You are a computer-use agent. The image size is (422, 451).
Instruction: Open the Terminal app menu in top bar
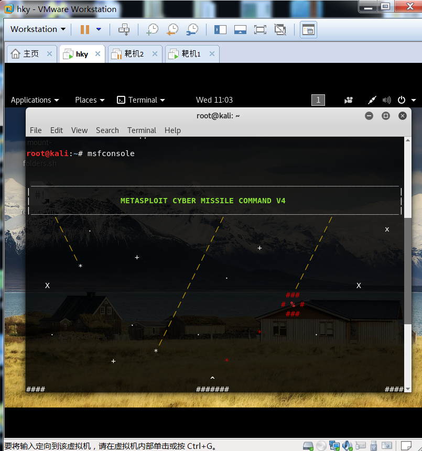click(141, 100)
